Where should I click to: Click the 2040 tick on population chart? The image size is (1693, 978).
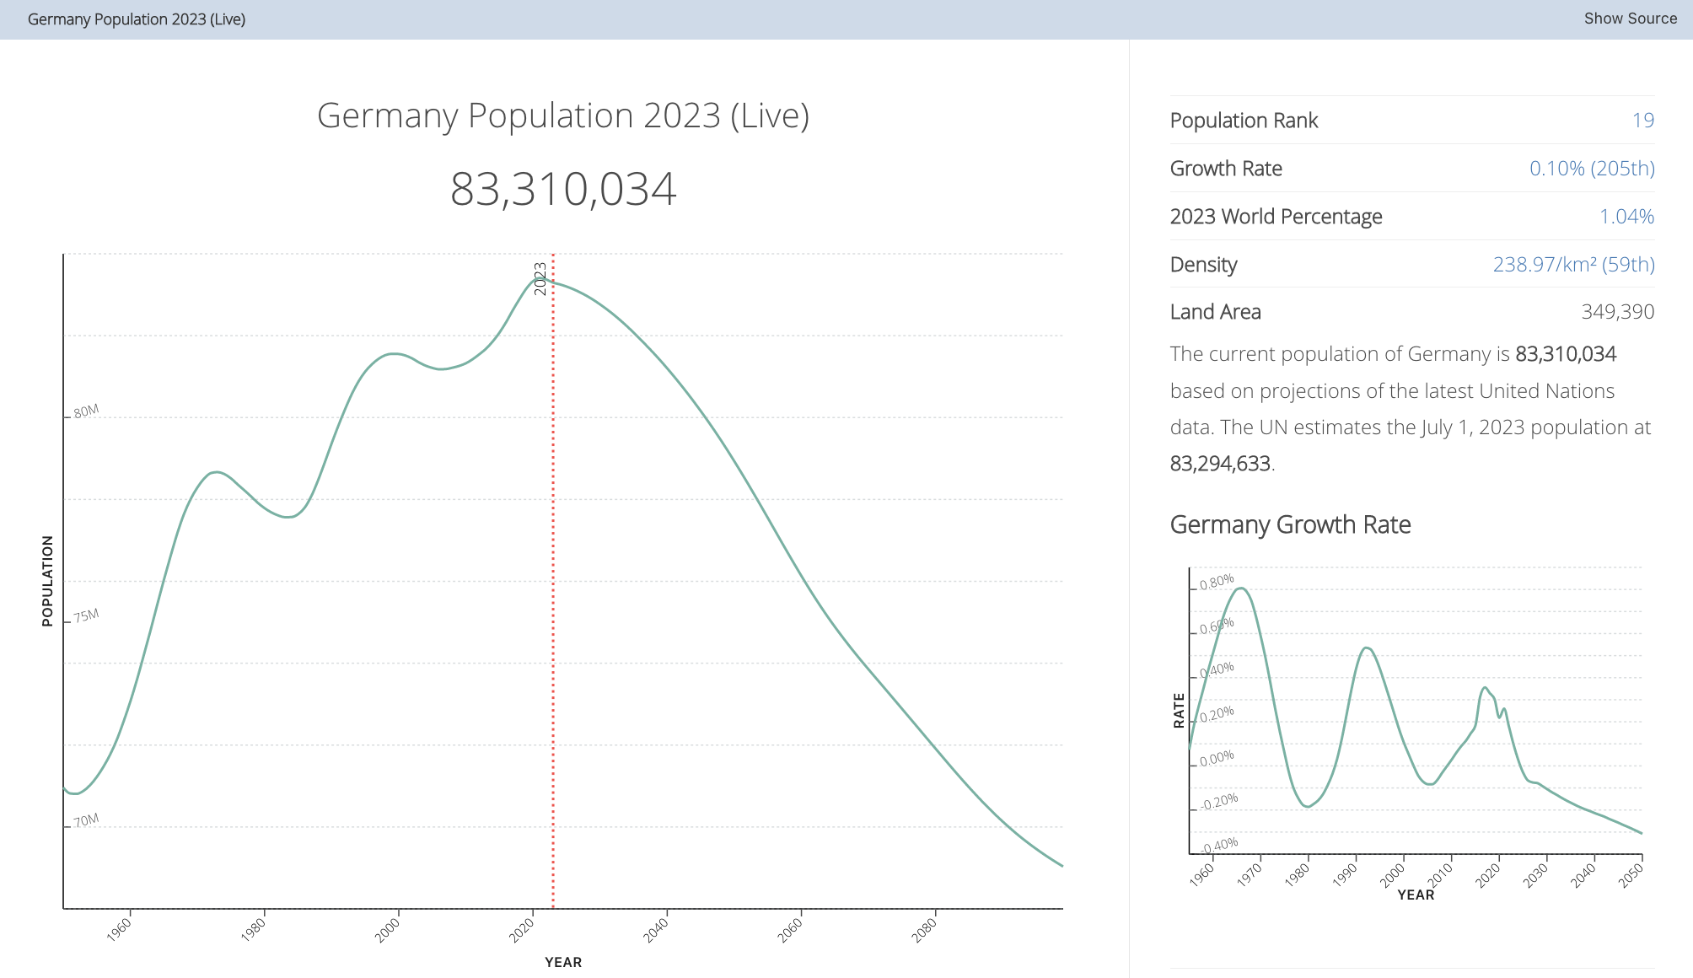[x=656, y=929]
